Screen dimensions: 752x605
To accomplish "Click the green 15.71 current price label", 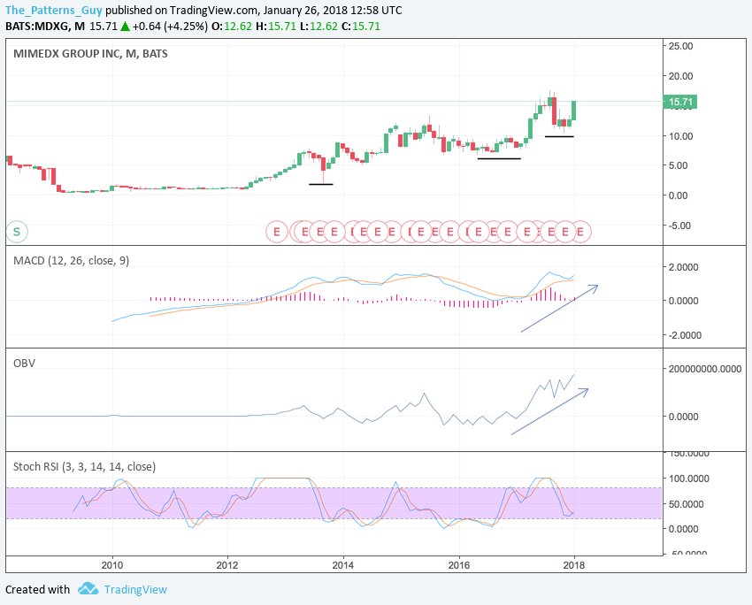I will coord(680,102).
